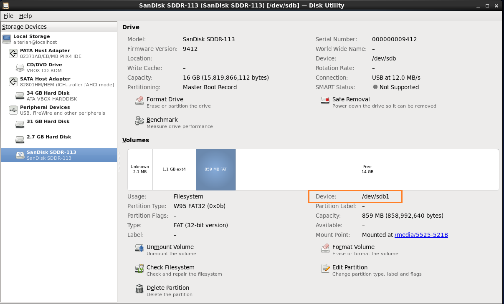Open the Help menu
This screenshot has width=504, height=304.
[25, 16]
